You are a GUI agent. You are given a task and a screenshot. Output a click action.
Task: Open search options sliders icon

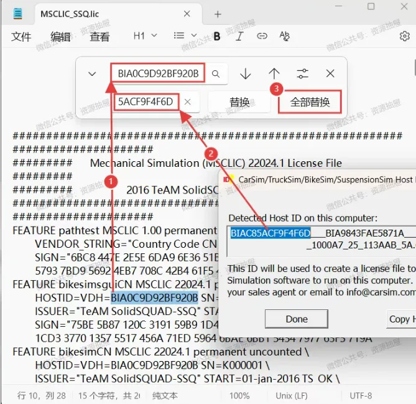point(302,73)
